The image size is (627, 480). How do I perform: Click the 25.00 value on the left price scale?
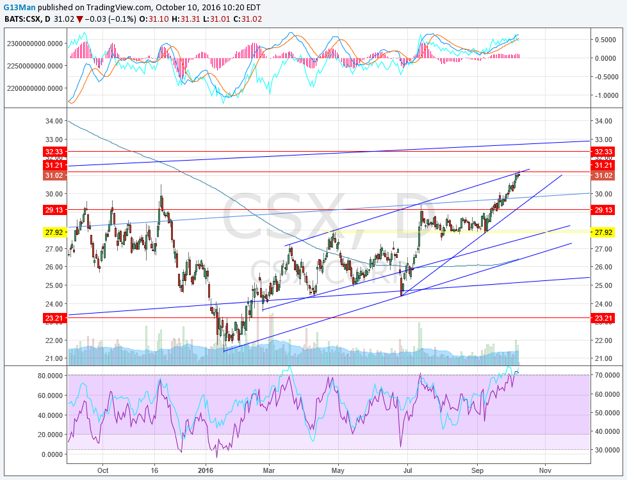coord(54,285)
